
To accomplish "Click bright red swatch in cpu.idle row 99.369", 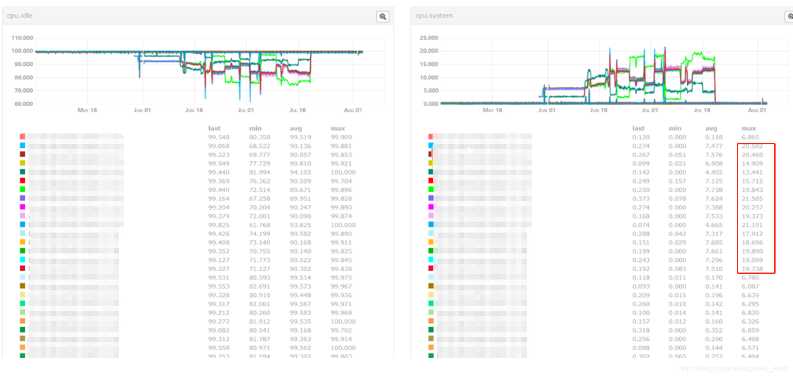I will click(x=22, y=180).
